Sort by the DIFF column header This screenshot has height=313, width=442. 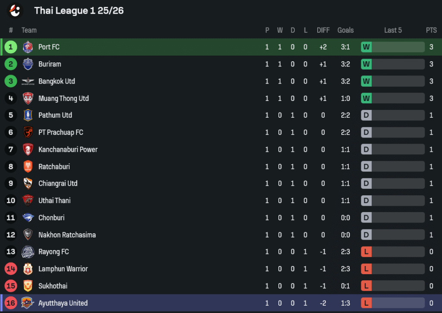coord(323,30)
